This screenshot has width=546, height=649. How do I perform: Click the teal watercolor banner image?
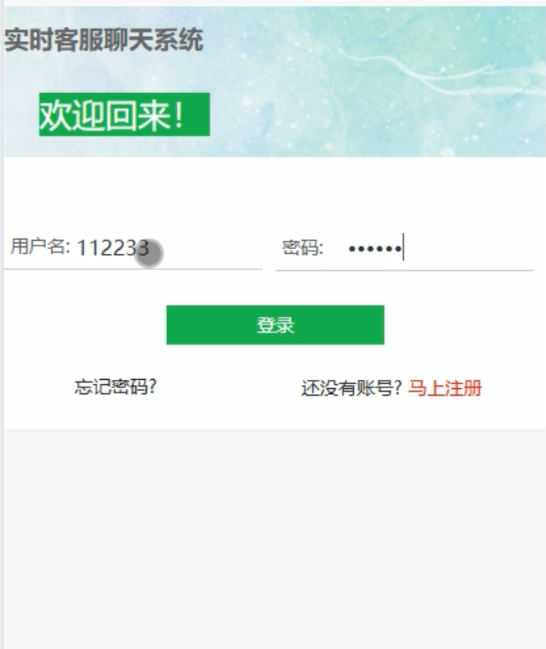click(x=372, y=83)
